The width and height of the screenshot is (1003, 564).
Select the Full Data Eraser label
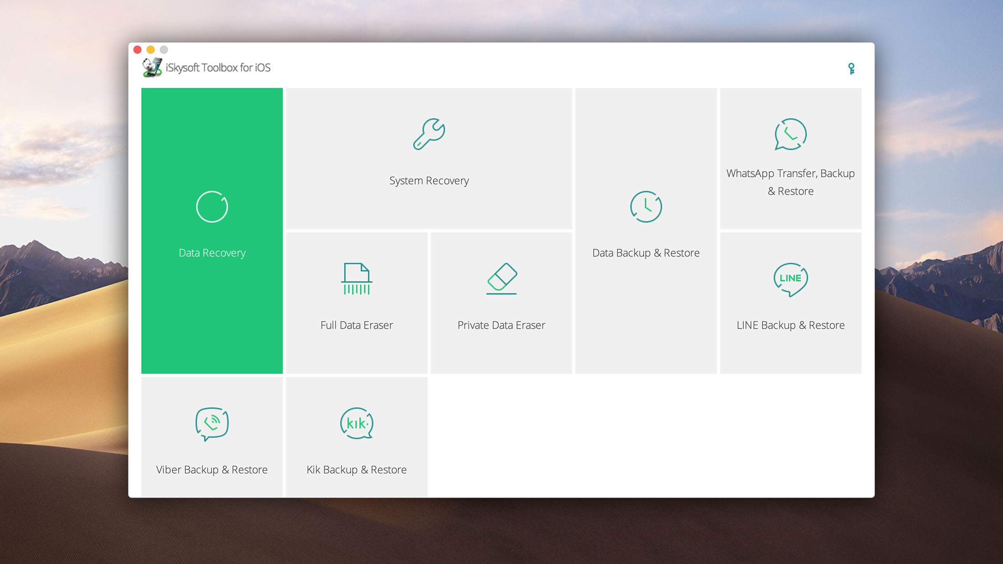tap(357, 325)
